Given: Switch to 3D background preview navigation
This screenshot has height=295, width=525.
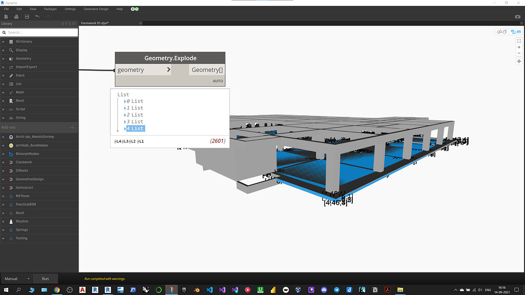Looking at the screenshot, I should pyautogui.click(x=501, y=32).
